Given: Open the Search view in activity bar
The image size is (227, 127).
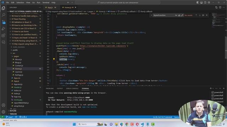Looking at the screenshot, I should coord(3,15).
